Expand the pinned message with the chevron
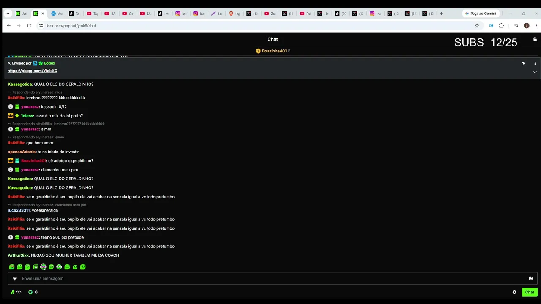 [535, 72]
